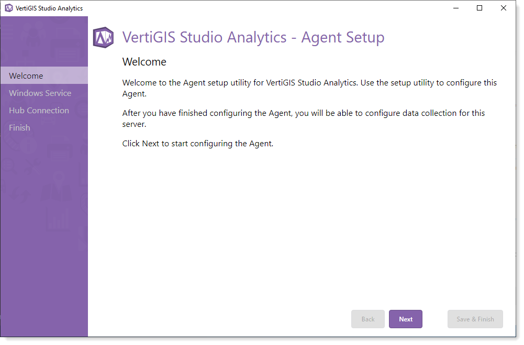Click the Next button
This screenshot has width=524, height=345.
(x=405, y=319)
